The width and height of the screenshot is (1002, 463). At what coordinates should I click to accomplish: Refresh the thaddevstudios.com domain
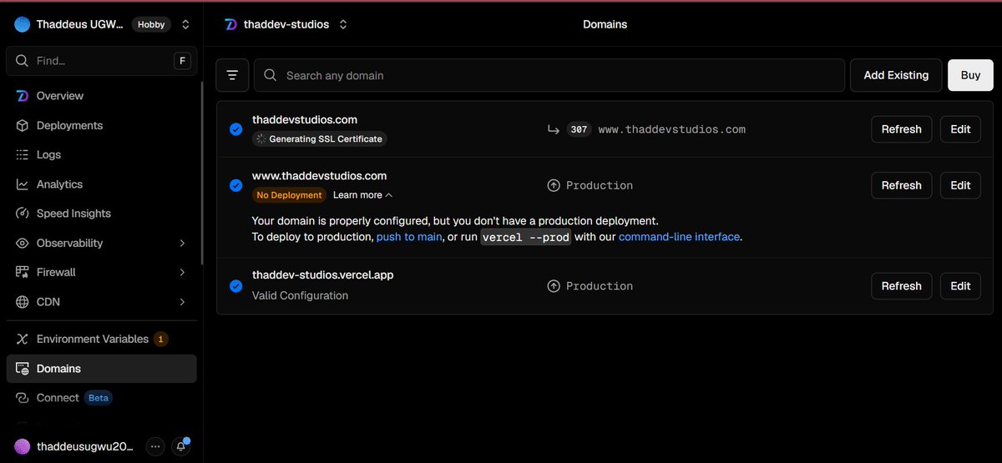pos(902,129)
